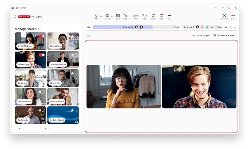Viewport: 249px width, 149px height.
Task: Open title bar ellipsis menu
Action: 216,7
